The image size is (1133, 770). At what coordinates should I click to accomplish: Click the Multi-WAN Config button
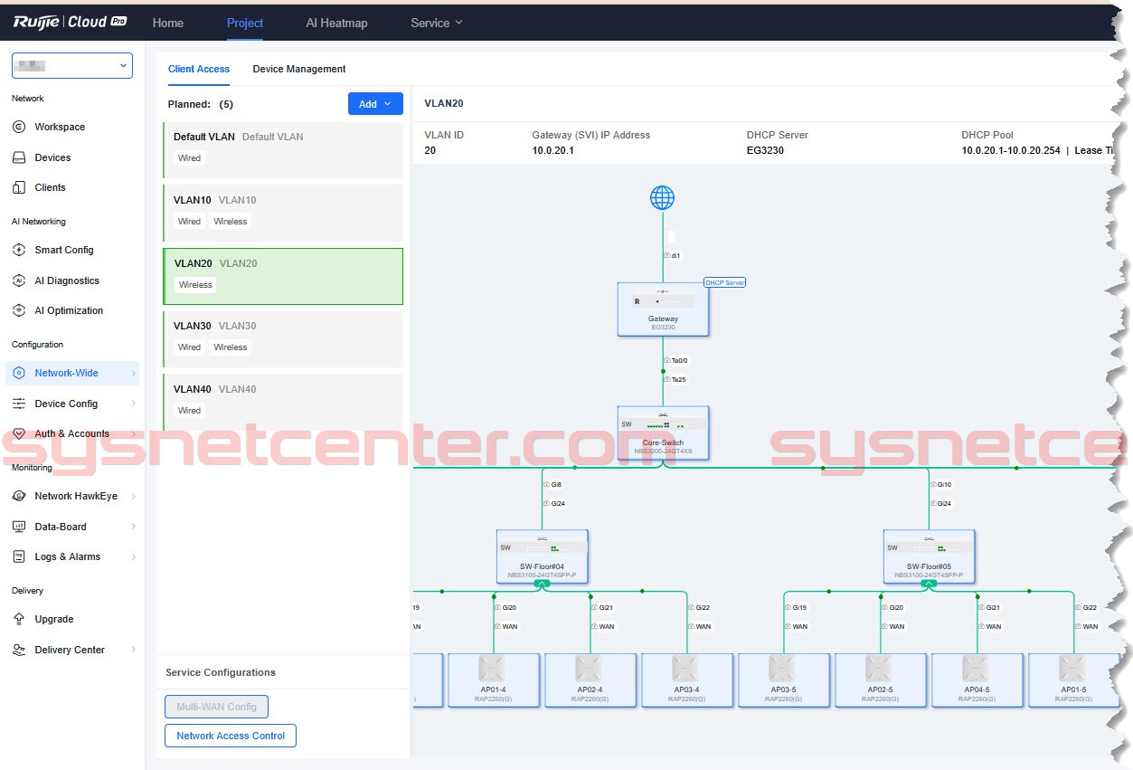216,707
